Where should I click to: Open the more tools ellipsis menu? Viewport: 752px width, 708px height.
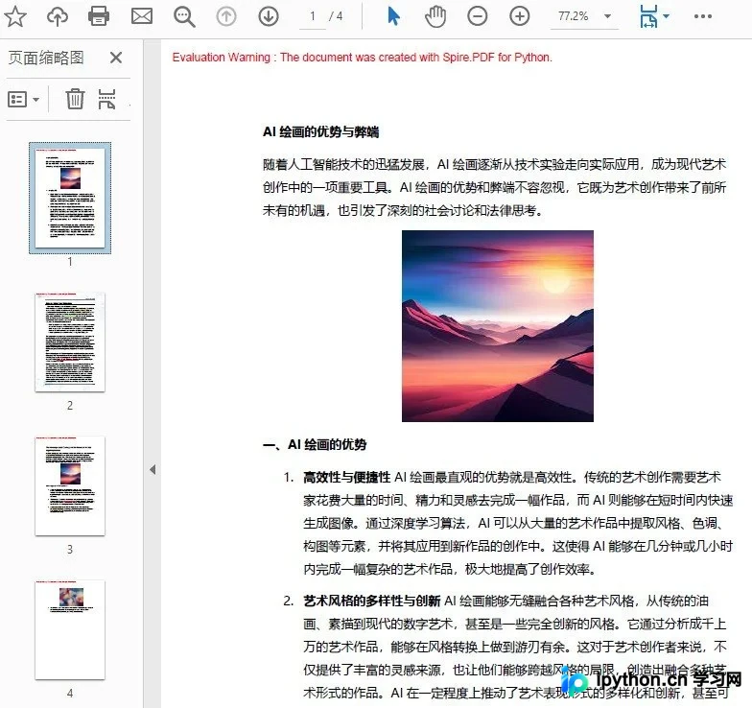[702, 16]
